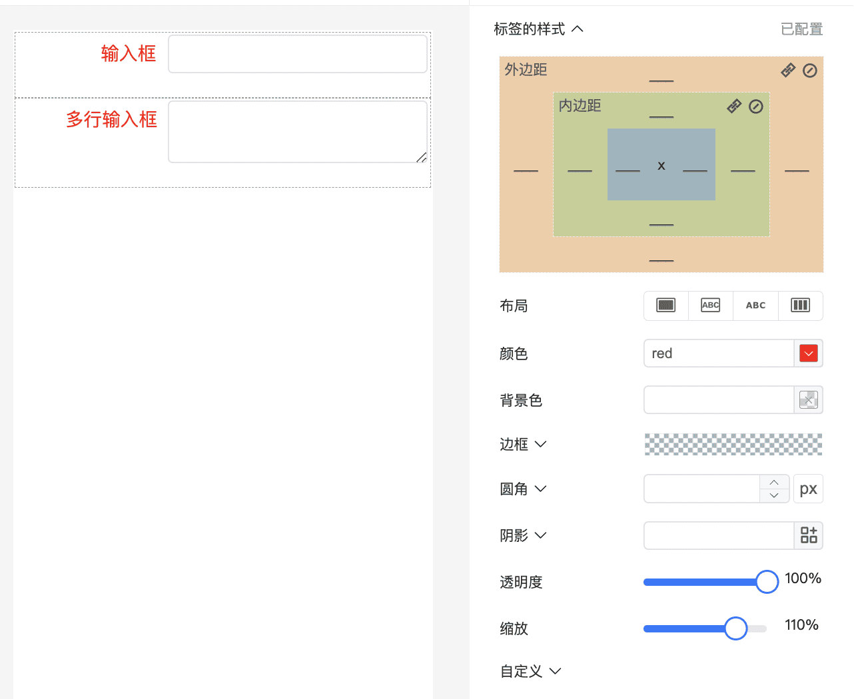Viewport: 854px width, 699px height.
Task: Open the 阴影 shadow editor grid icon
Action: tap(809, 535)
